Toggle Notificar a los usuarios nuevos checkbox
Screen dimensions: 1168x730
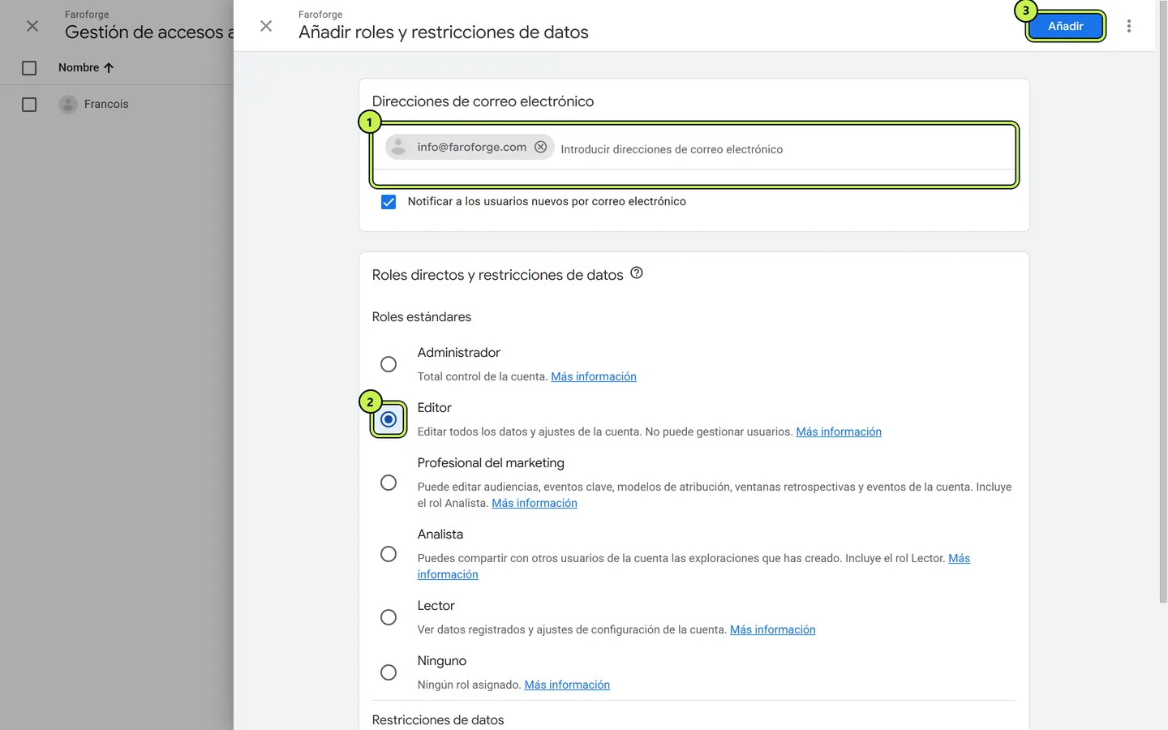tap(389, 202)
